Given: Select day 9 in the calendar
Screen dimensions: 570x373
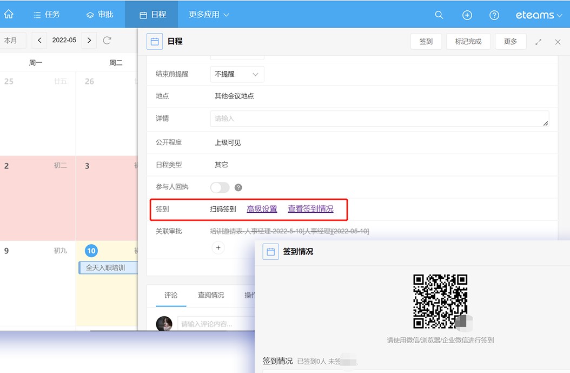Looking at the screenshot, I should tap(6, 251).
